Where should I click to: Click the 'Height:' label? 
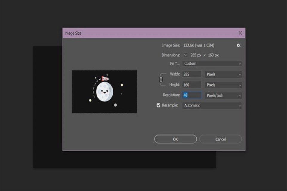click(x=175, y=85)
